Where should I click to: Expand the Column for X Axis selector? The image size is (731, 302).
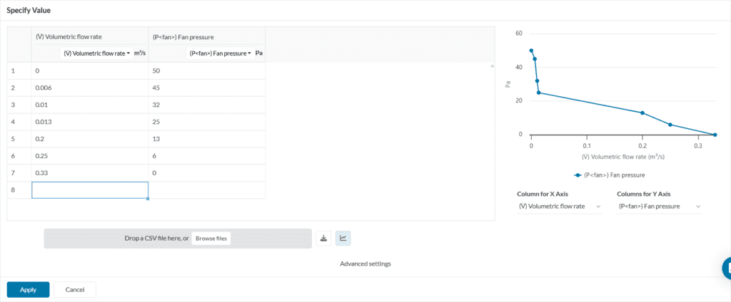click(559, 207)
